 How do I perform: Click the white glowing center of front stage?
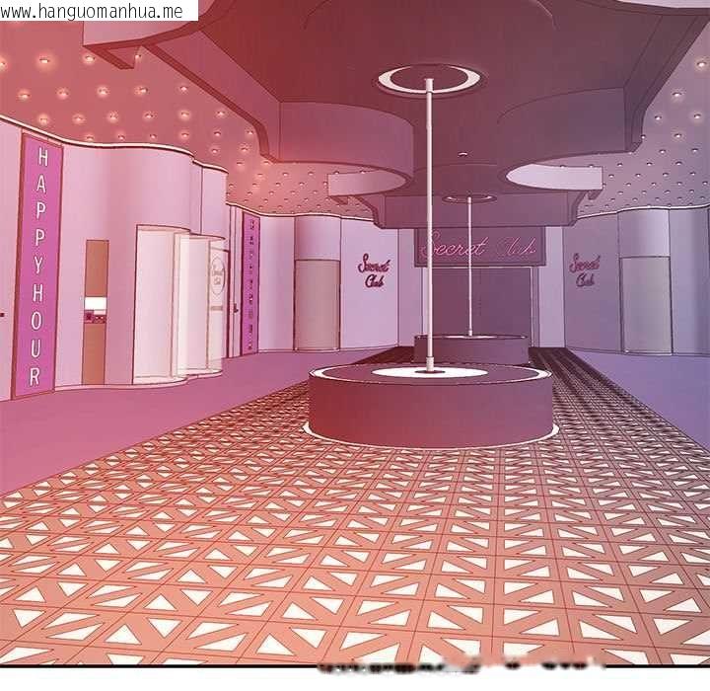coord(429,372)
